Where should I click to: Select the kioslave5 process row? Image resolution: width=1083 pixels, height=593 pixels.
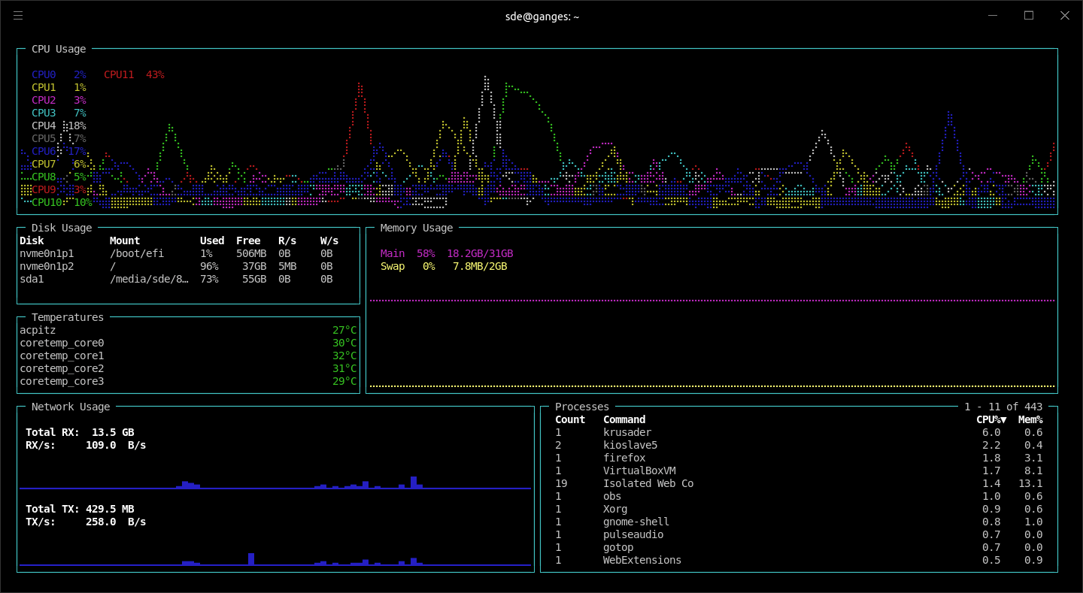[x=799, y=445]
